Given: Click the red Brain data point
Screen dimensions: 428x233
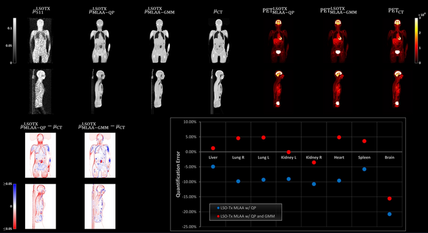Looking at the screenshot, I should (389, 198).
